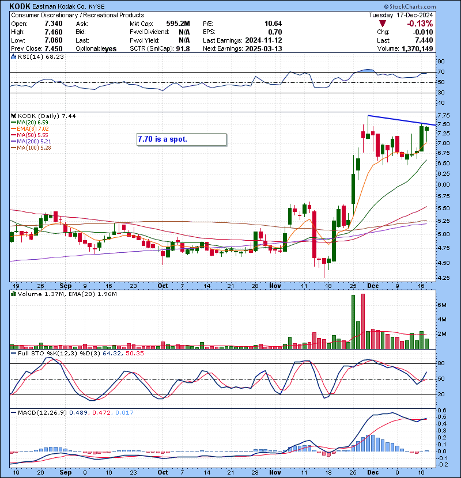This screenshot has height=478, width=461.
Task: Click the Chg value -0.010
Action: click(x=423, y=32)
